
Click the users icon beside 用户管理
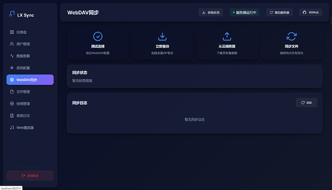pos(12,44)
